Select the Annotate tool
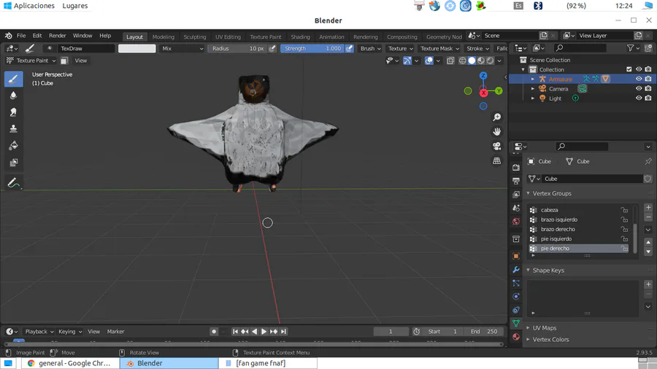 coord(13,183)
